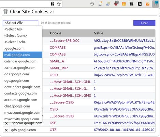Pick contacts.google.com from the dropdown
The width and height of the screenshot is (160, 137).
[23, 94]
